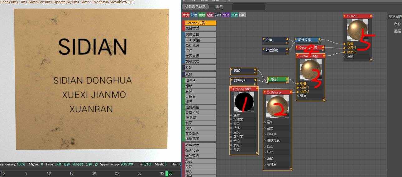
Task: Add a 世界坐标 node from list
Action: click(x=199, y=56)
